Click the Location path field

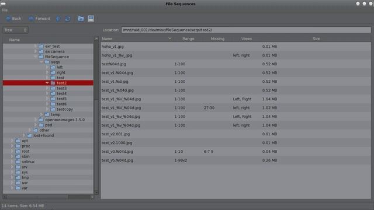pyautogui.click(x=246, y=30)
